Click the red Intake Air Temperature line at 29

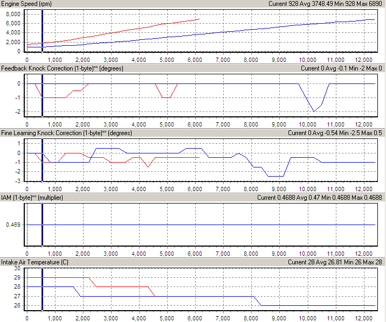coord(58,277)
